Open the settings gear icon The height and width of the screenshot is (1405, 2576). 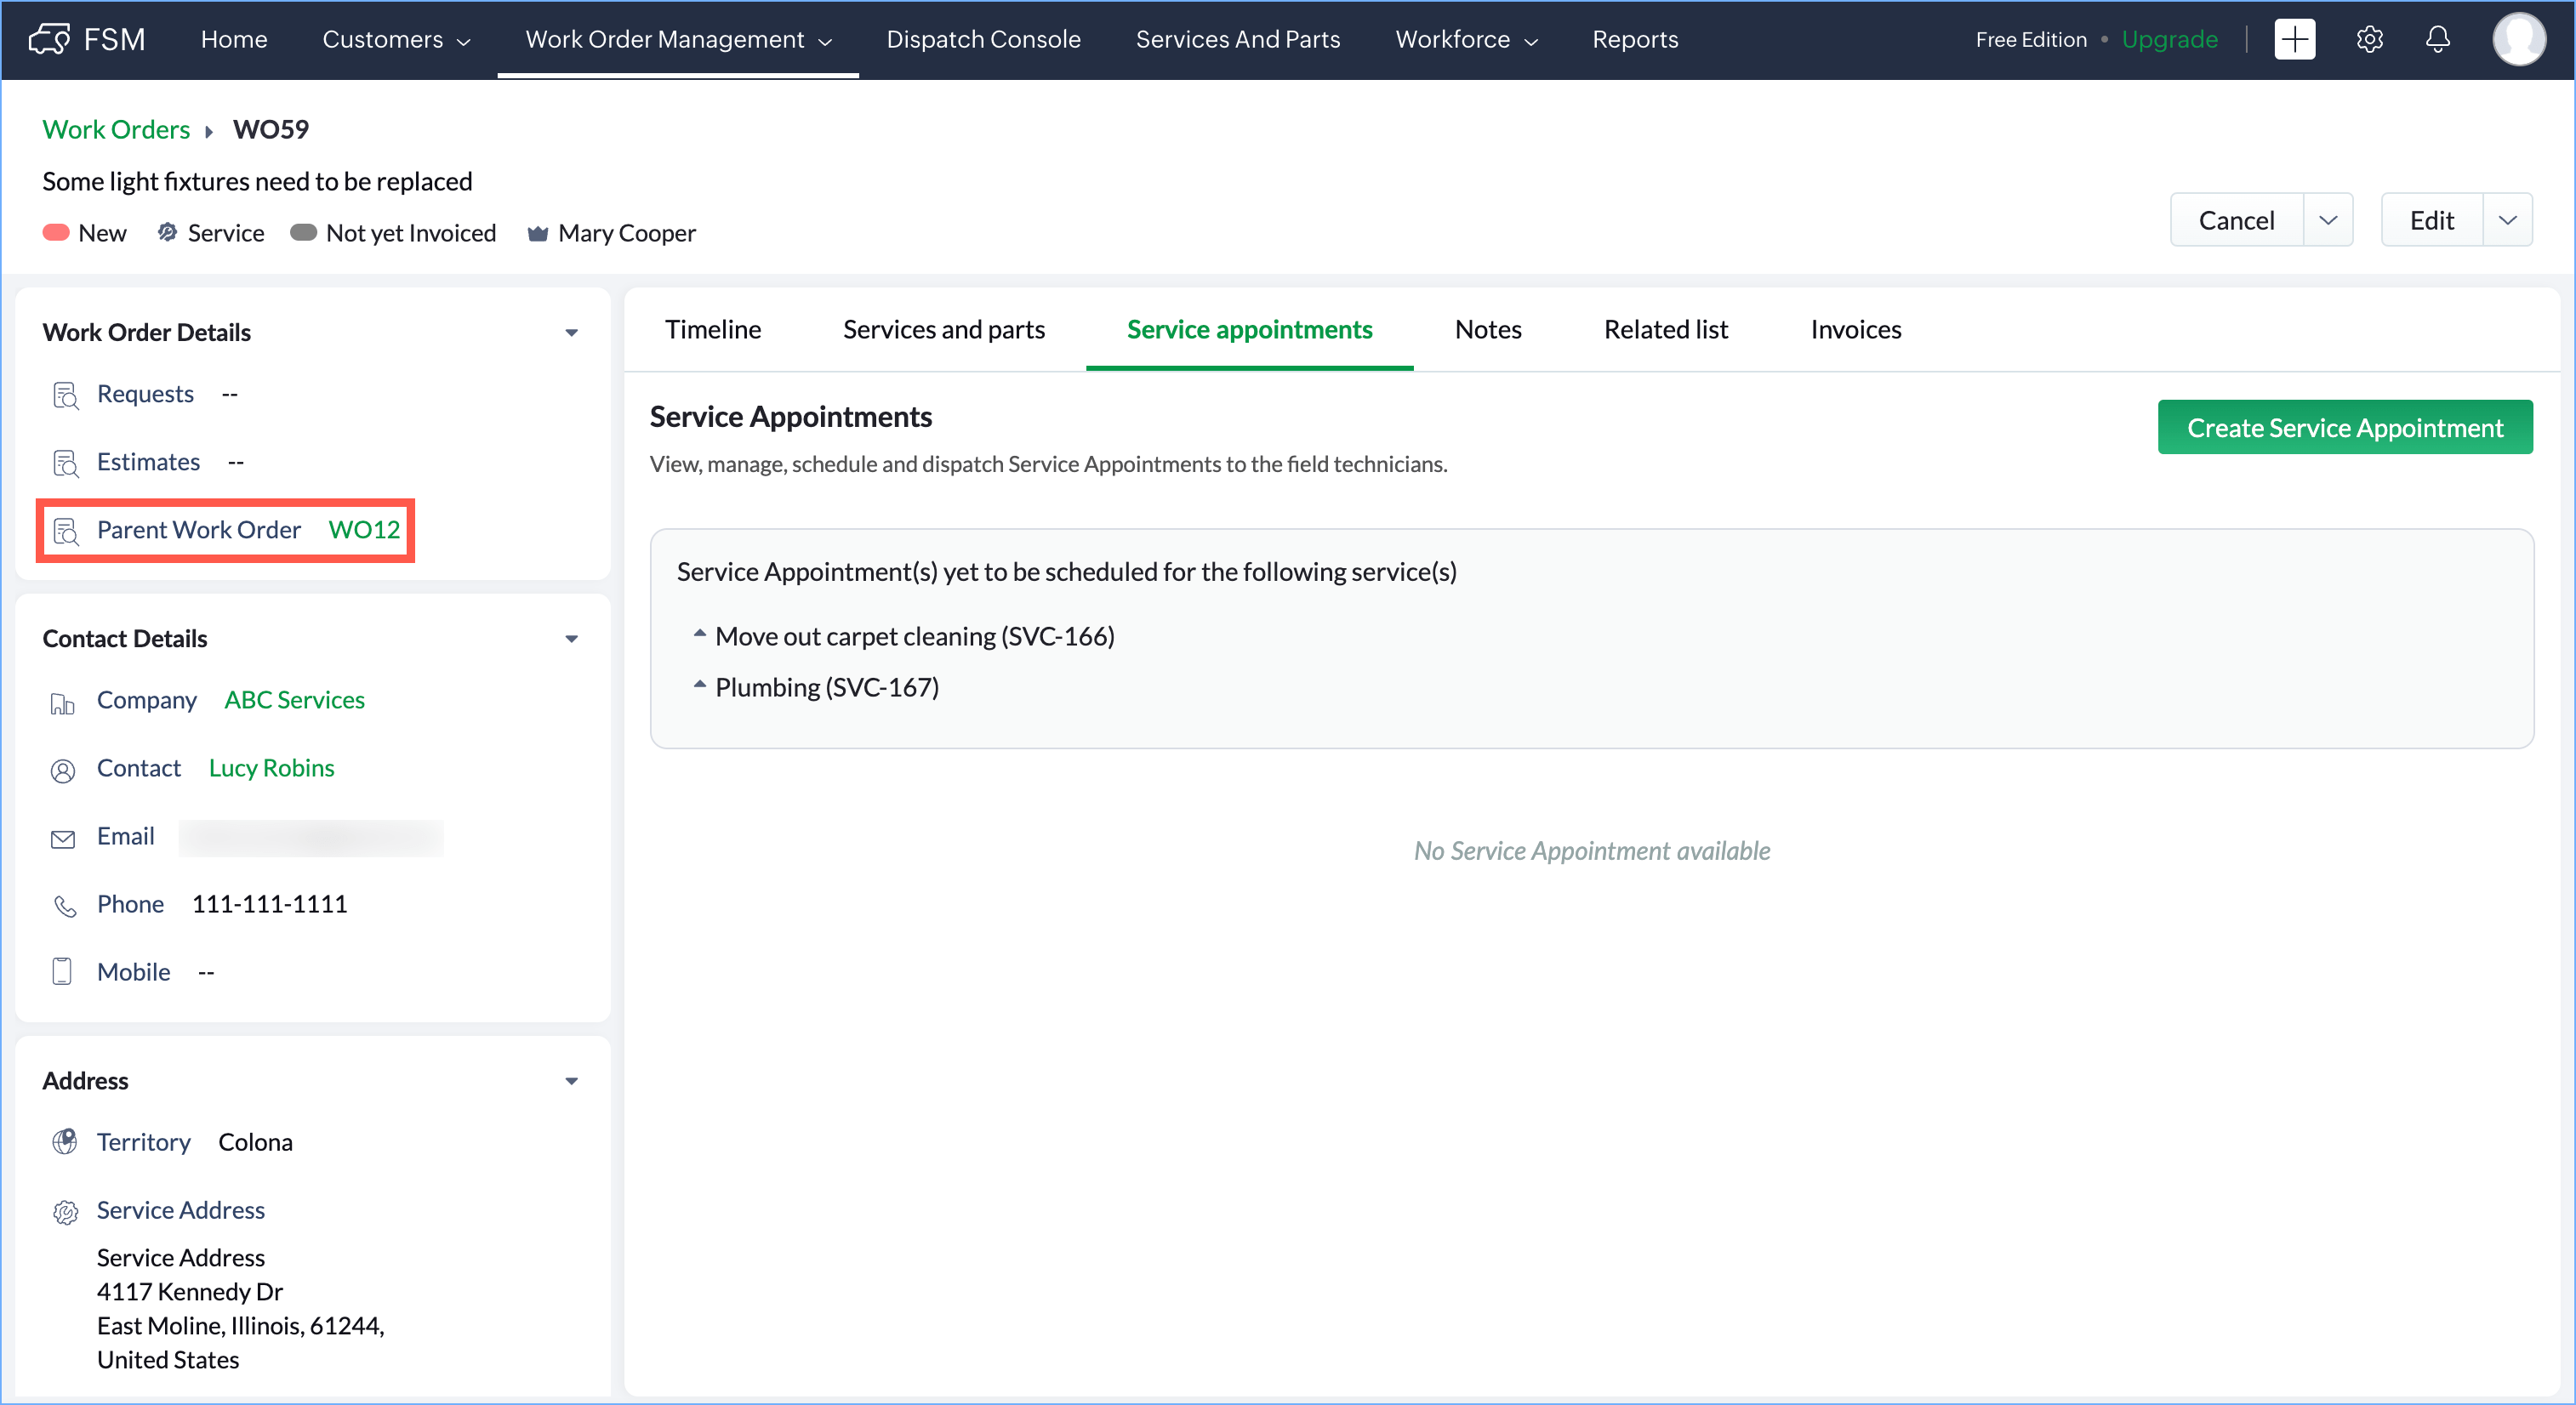tap(2369, 39)
